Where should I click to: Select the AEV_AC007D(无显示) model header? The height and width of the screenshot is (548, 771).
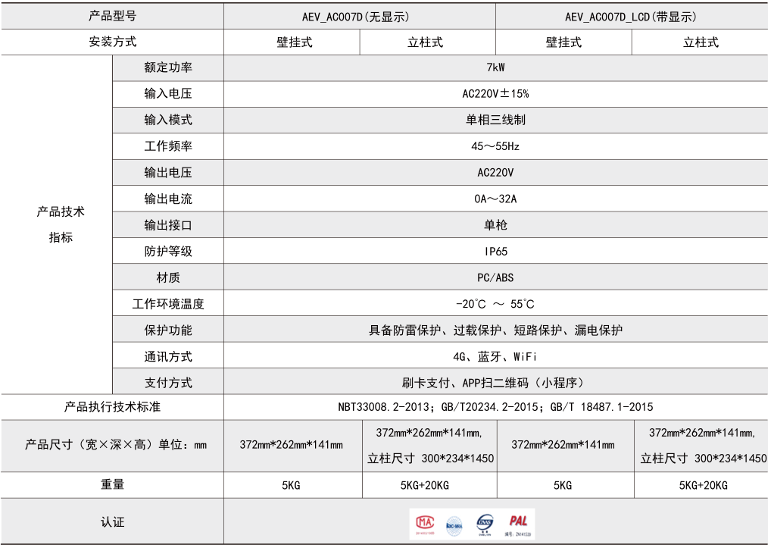(x=360, y=16)
